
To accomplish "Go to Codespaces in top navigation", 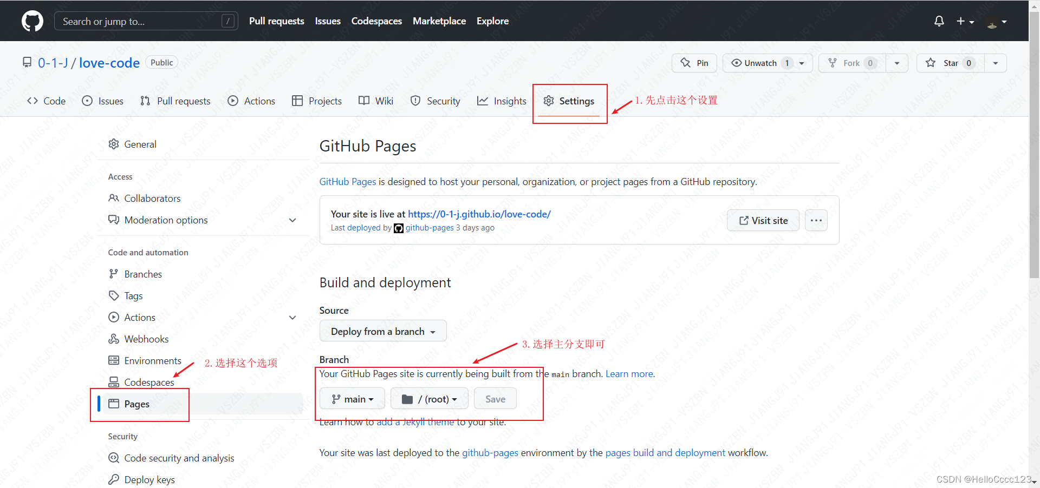I will pyautogui.click(x=376, y=21).
